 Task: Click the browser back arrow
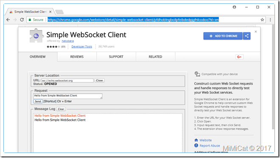point(8,19)
